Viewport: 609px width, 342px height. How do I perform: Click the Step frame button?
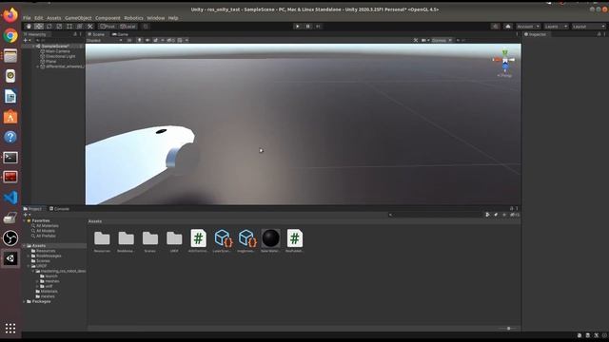click(318, 27)
